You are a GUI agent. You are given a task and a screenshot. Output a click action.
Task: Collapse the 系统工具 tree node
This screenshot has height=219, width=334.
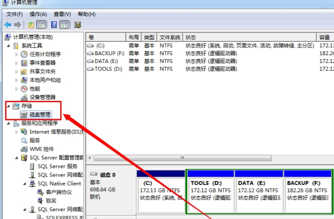[x=8, y=46]
